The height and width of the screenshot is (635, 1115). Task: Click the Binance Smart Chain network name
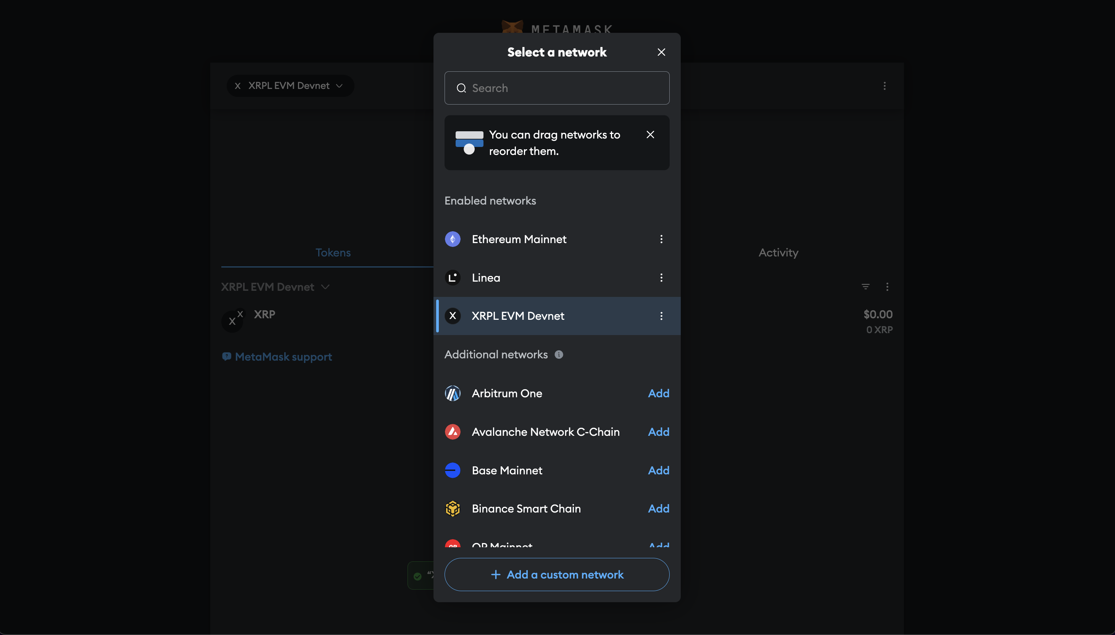coord(526,509)
